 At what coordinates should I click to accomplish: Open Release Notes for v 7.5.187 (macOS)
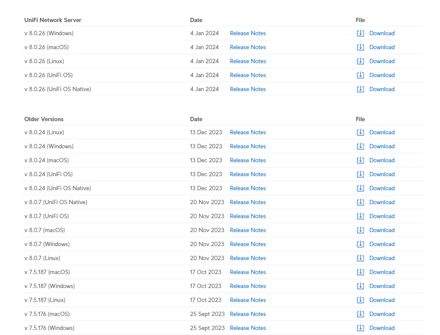(248, 272)
